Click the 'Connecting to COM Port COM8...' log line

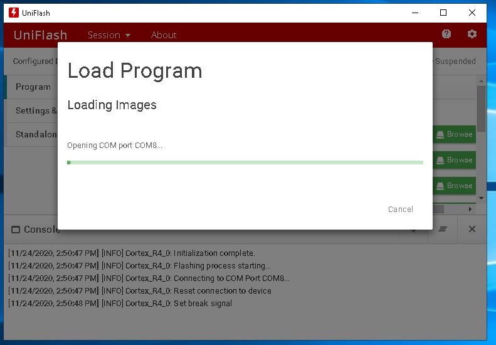point(149,279)
